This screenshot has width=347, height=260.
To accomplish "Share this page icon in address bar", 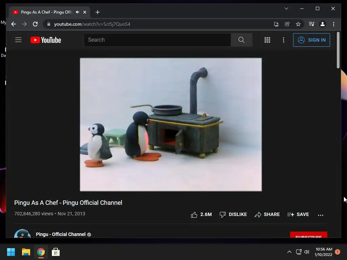I will coord(287,24).
